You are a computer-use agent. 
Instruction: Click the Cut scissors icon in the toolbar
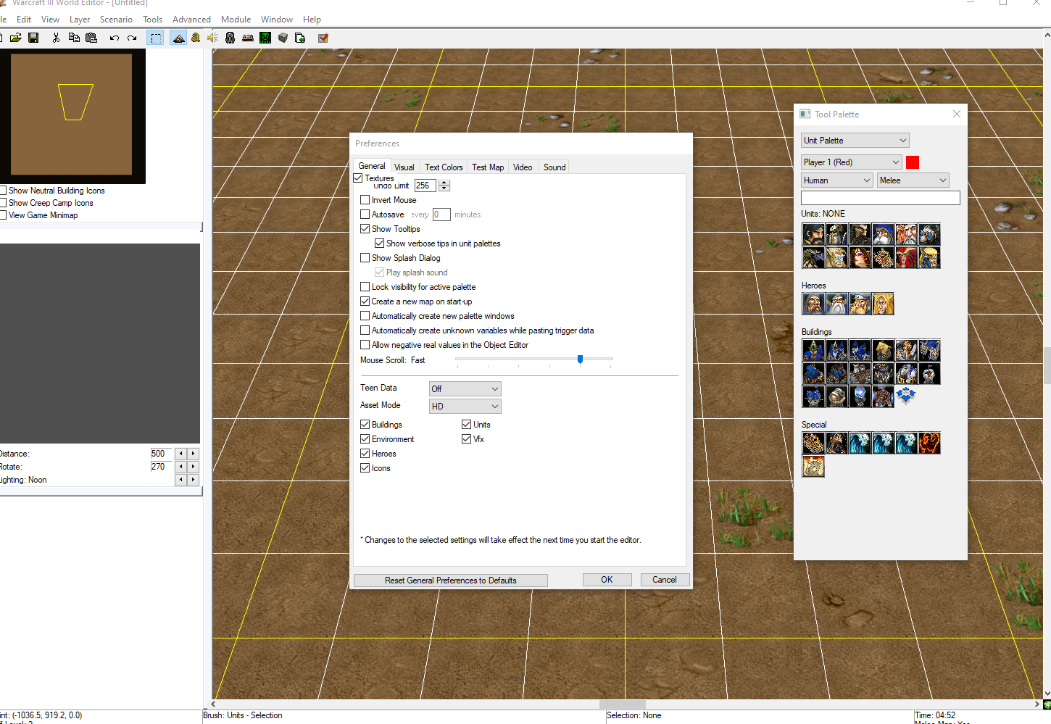[56, 38]
